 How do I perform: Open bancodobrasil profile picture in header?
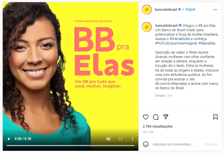point(146,10)
